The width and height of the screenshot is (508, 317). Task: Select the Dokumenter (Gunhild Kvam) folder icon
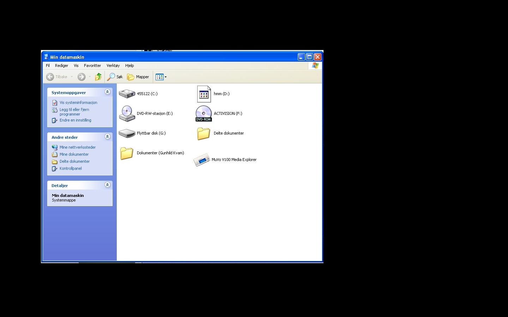[x=127, y=153]
